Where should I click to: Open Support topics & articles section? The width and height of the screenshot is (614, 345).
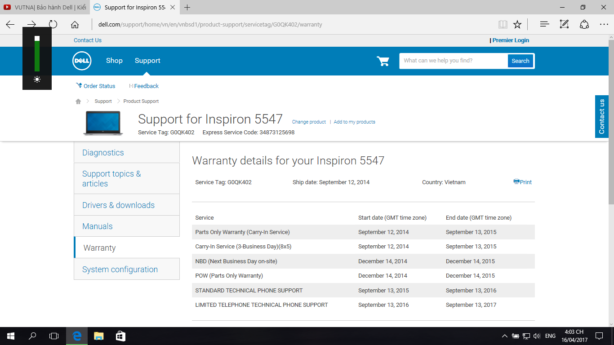click(127, 178)
